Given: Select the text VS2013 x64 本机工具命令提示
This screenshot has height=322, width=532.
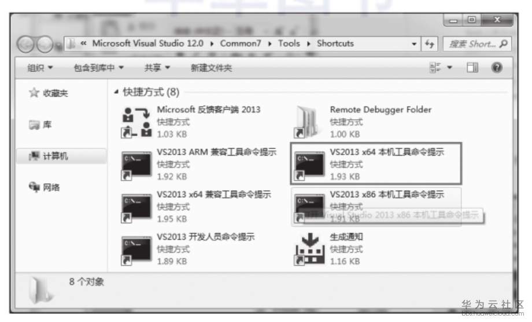Looking at the screenshot, I should (387, 152).
